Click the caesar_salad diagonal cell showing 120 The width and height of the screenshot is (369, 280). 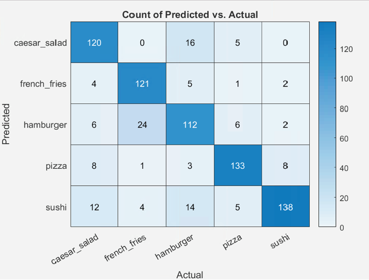pos(94,43)
